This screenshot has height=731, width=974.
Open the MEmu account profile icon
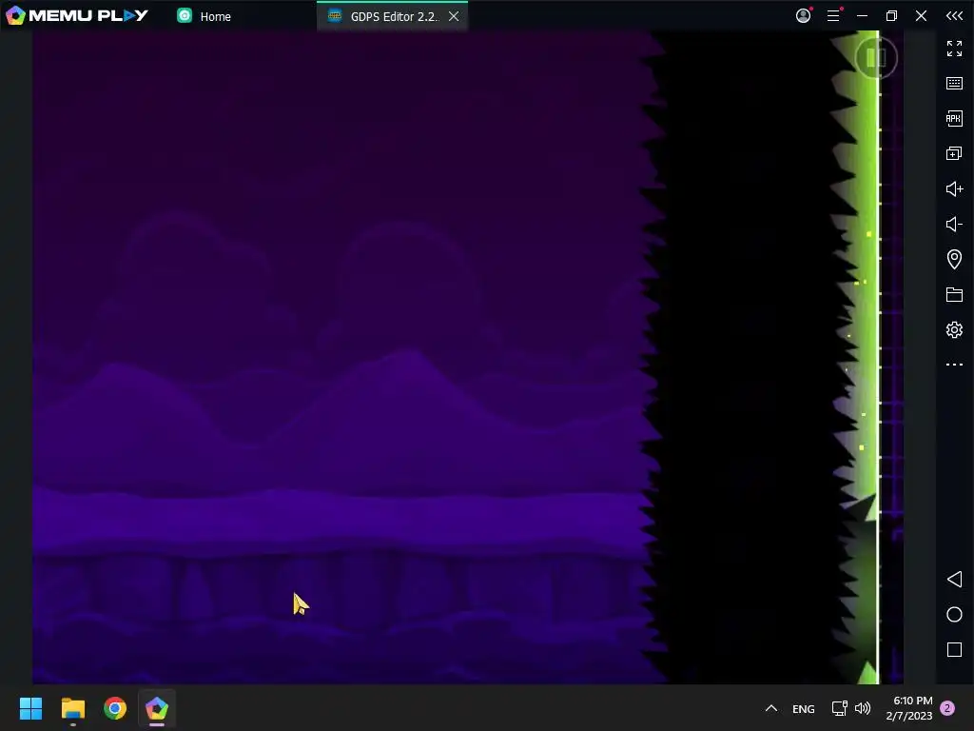[x=803, y=15]
